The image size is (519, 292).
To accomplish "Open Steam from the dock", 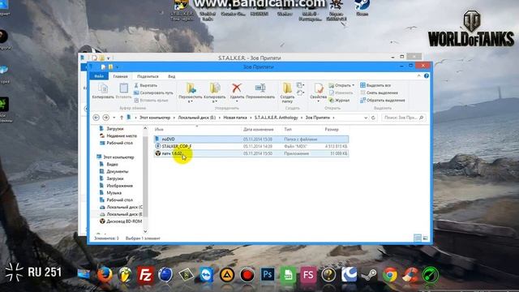I will tap(369, 275).
